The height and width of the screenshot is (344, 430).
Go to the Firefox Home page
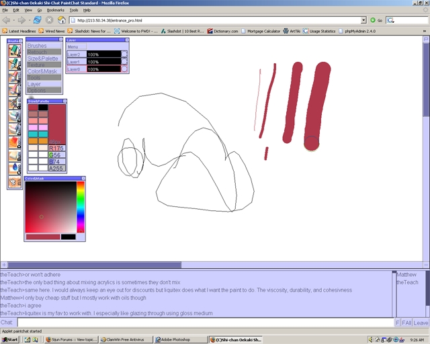[x=62, y=20]
